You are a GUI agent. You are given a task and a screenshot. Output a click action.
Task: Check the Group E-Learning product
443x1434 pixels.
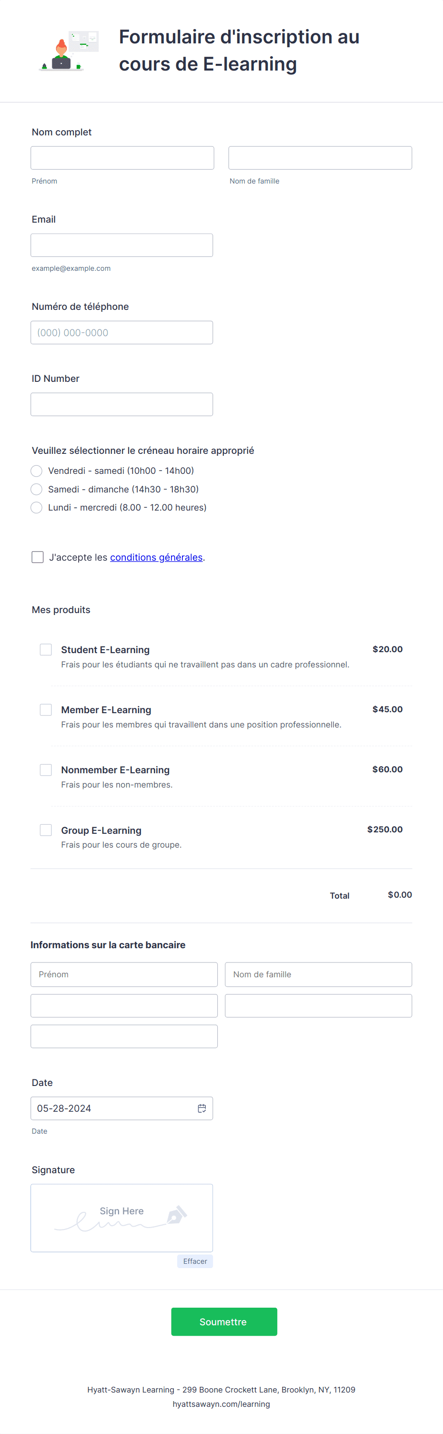tap(46, 830)
